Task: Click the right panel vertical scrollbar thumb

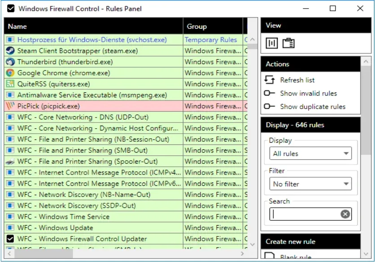Action: (366, 110)
